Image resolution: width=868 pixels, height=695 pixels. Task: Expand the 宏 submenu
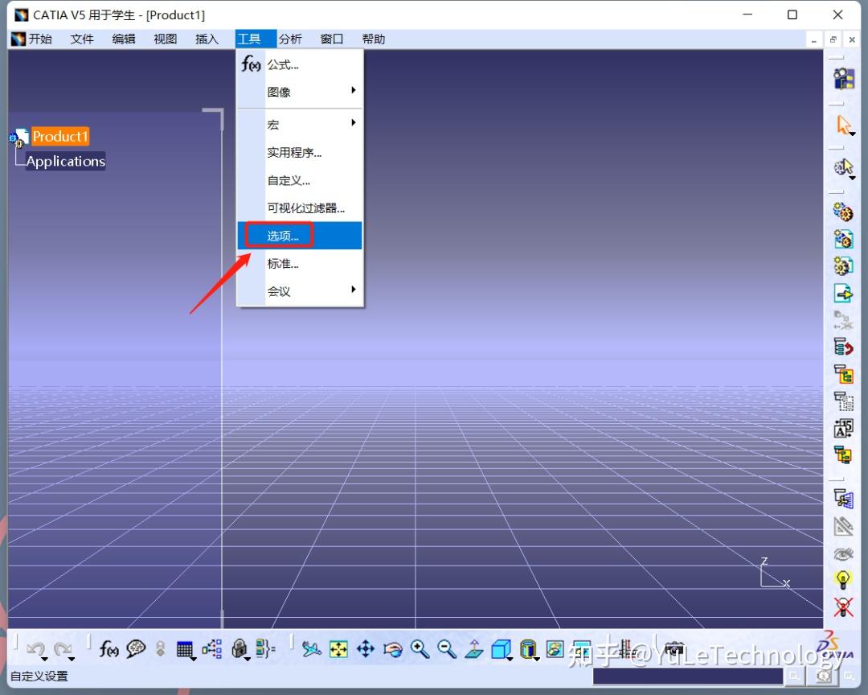(273, 124)
